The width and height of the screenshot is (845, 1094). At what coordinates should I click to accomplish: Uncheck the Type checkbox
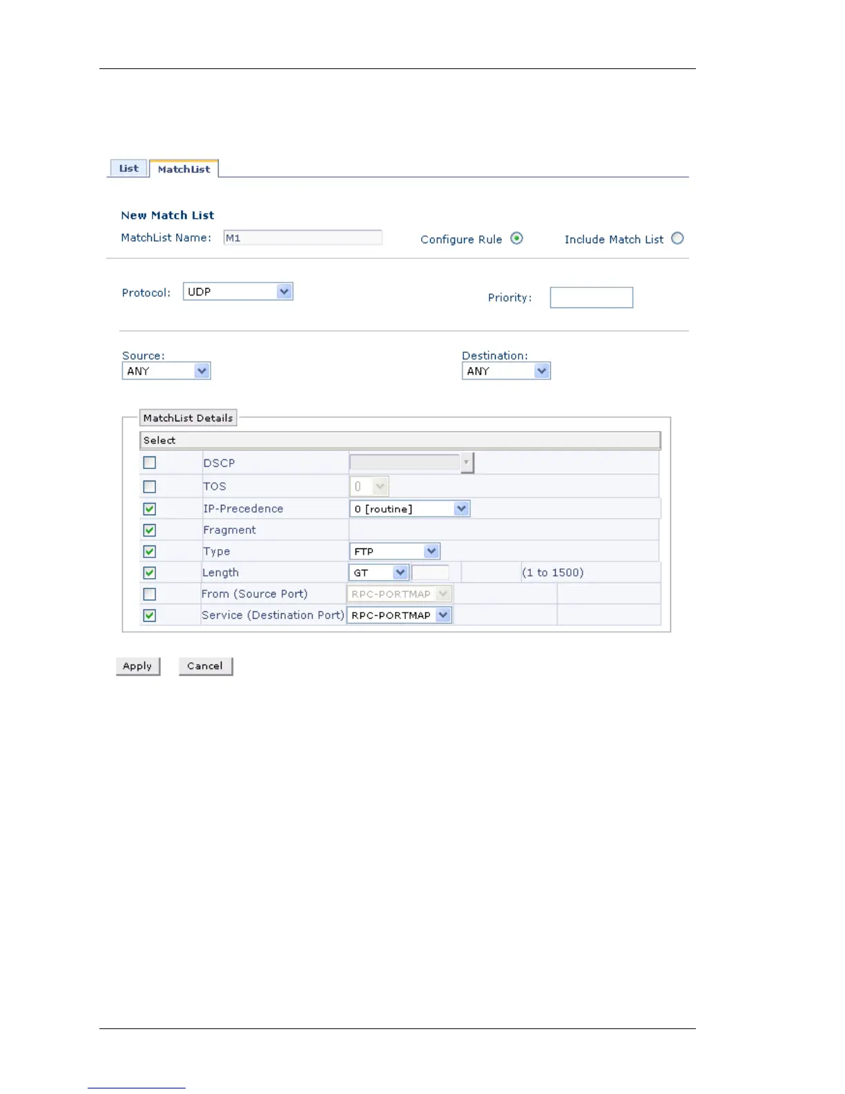(149, 552)
